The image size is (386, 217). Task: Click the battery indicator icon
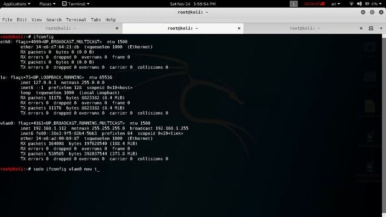[x=367, y=4]
